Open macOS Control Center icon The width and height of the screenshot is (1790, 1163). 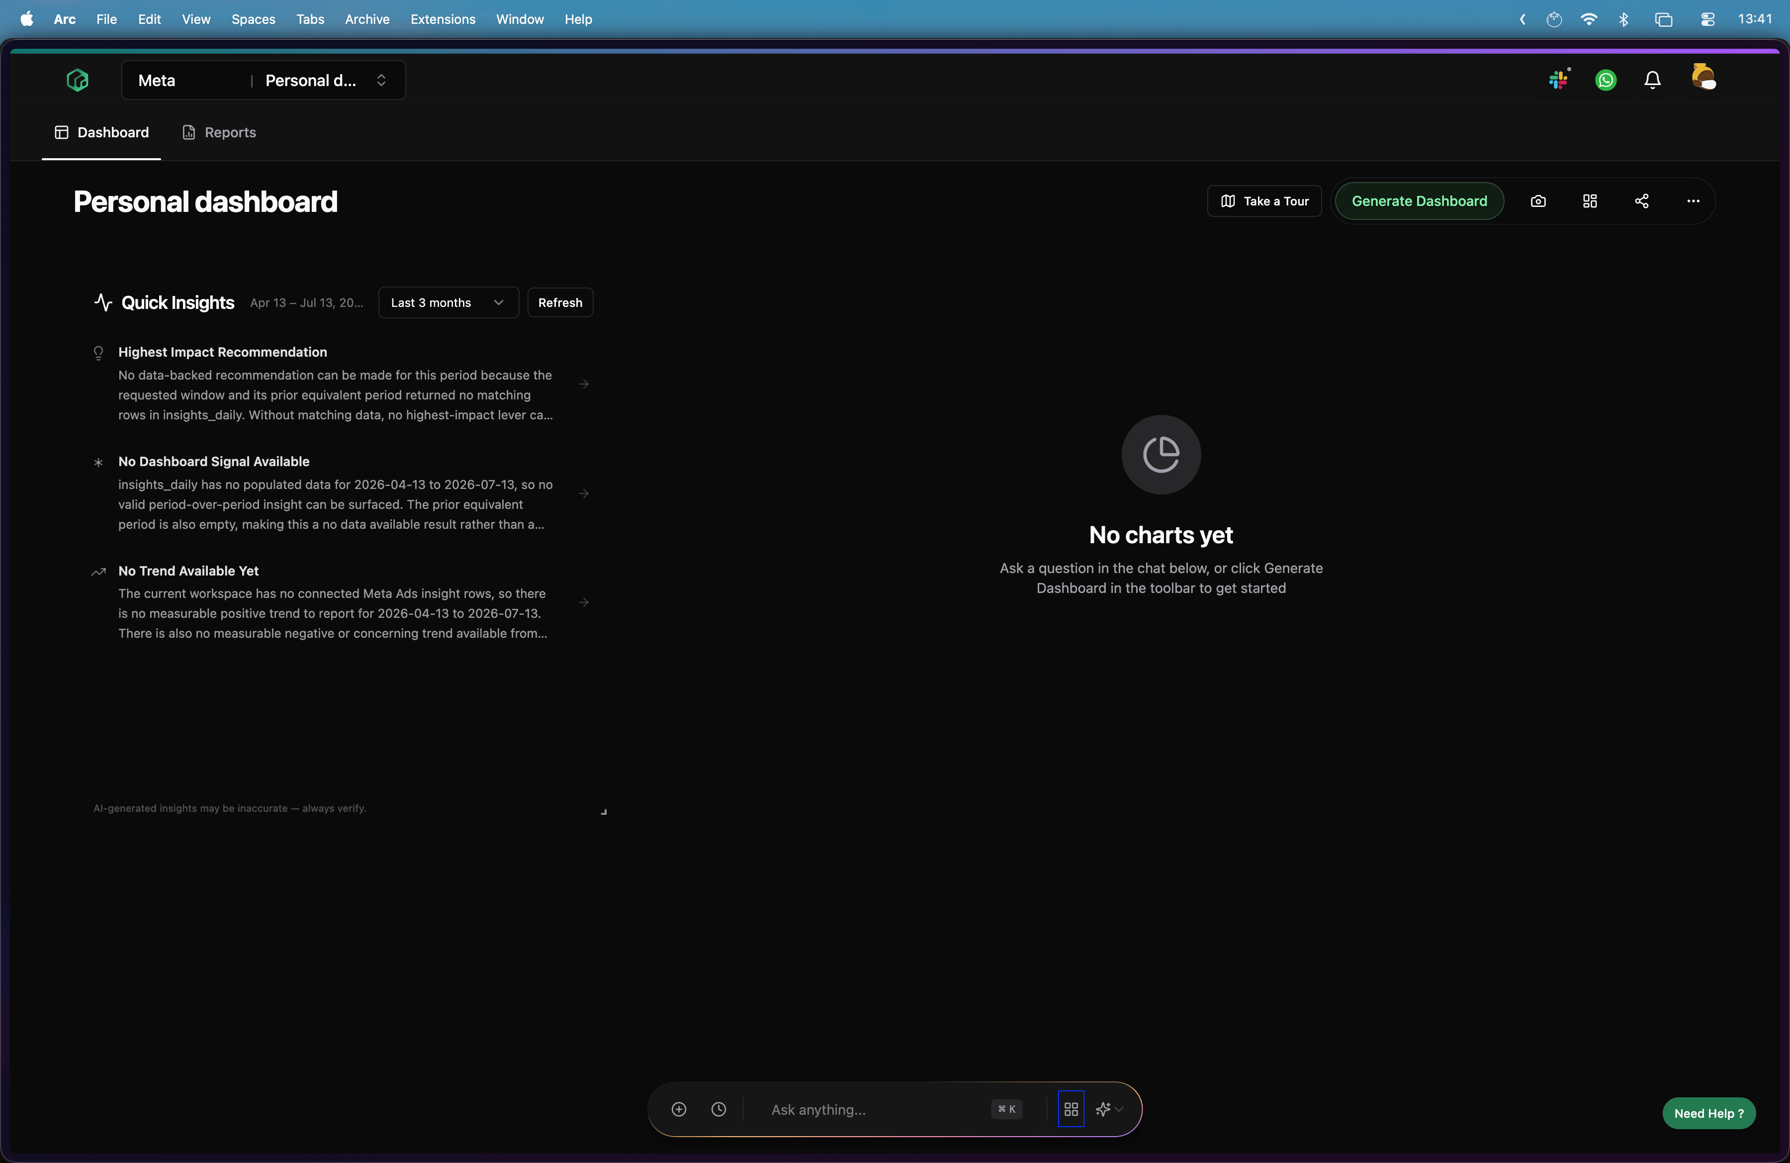coord(1707,19)
